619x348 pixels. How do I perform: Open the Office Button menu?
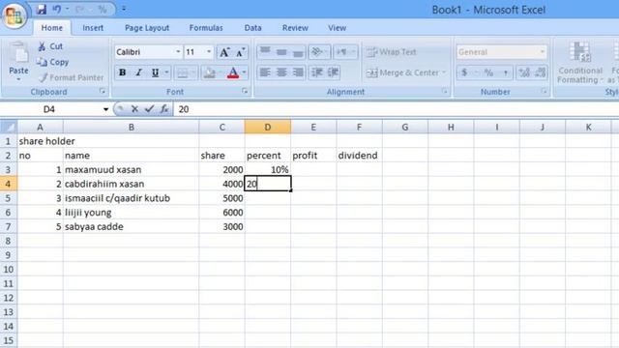[14, 15]
